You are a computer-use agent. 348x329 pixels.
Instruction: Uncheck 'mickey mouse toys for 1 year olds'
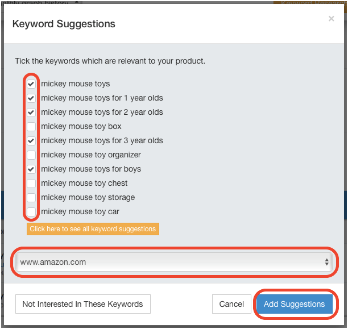click(31, 98)
